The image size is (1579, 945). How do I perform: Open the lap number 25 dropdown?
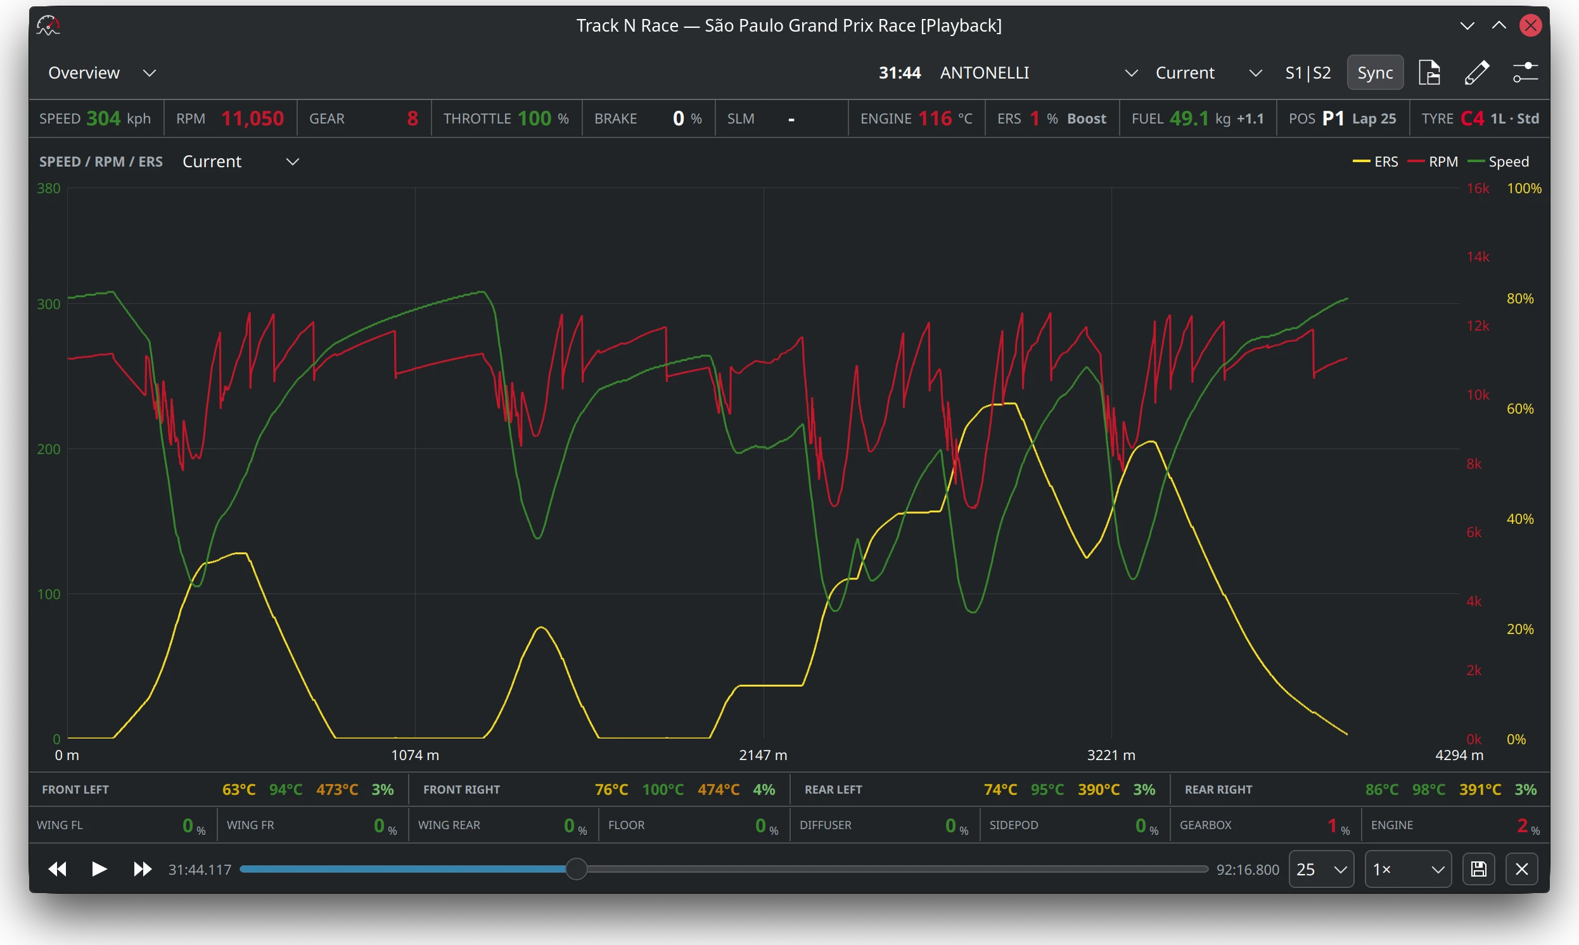pos(1321,868)
